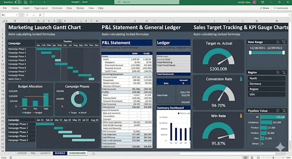Click the Save icon in the title bar
Screen dimensions: 292x159
[25, 2]
